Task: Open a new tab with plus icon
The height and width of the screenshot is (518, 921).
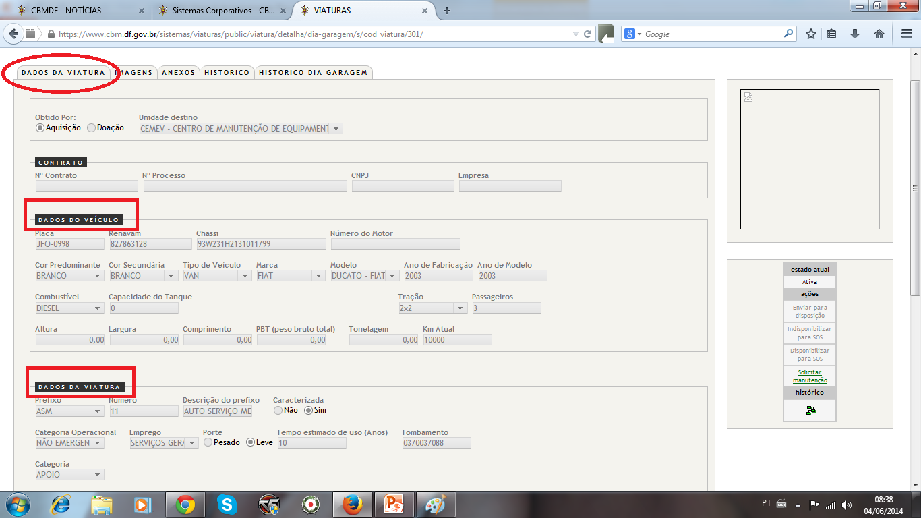Action: [x=446, y=11]
